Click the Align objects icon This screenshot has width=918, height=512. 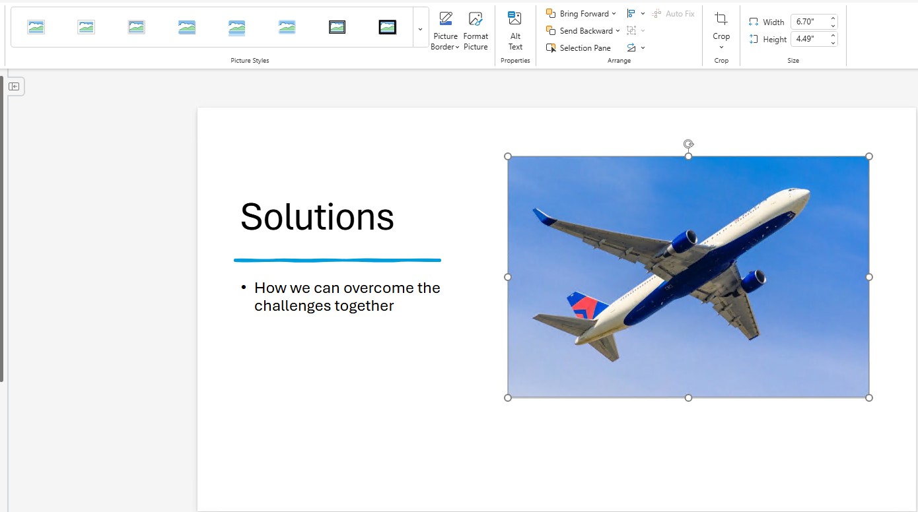click(631, 14)
